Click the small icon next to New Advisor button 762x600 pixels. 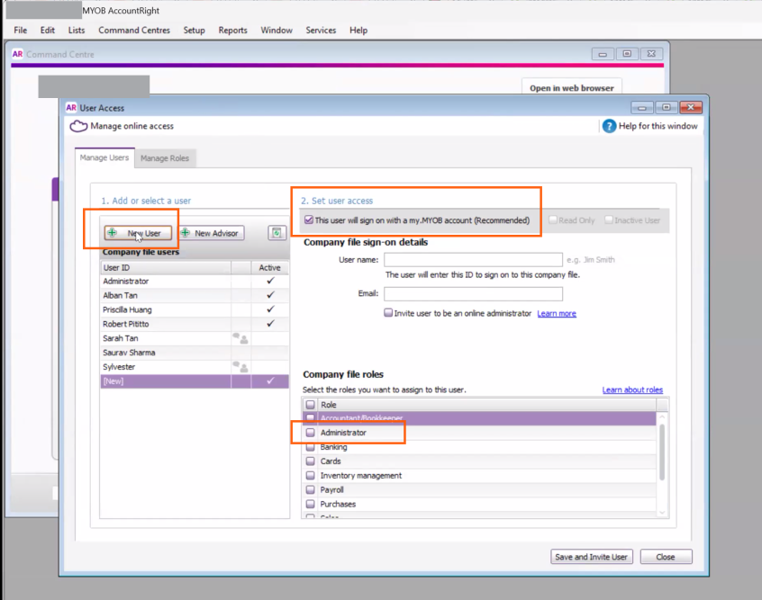coord(277,233)
